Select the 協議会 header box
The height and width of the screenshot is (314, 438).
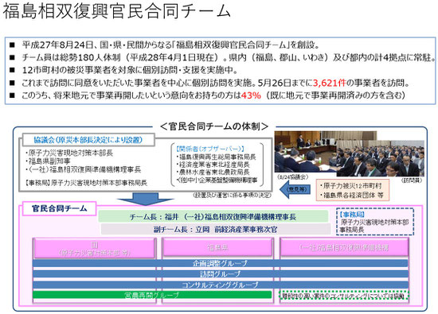click(88, 140)
